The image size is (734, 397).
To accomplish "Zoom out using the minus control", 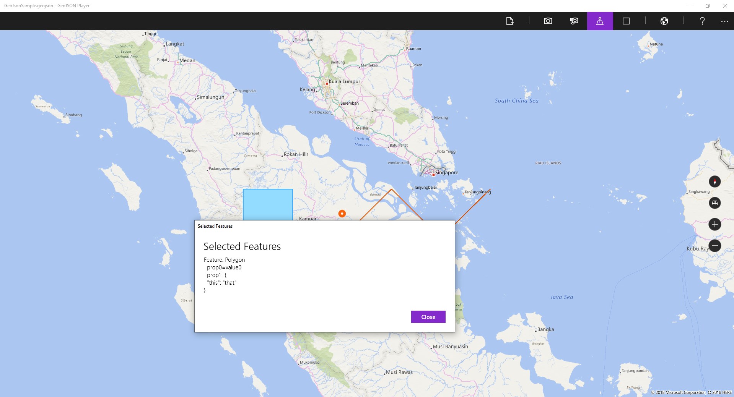I will tap(714, 246).
